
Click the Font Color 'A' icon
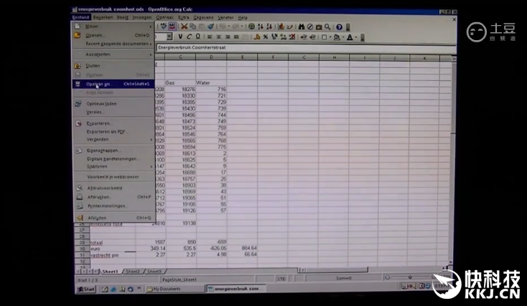click(x=350, y=37)
